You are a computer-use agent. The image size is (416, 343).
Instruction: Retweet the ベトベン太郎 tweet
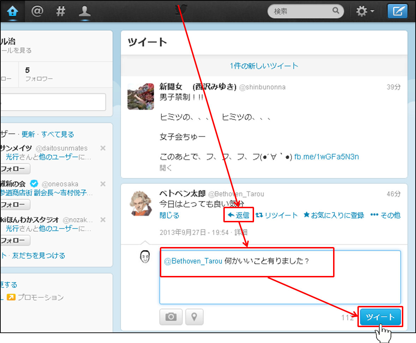(x=277, y=215)
